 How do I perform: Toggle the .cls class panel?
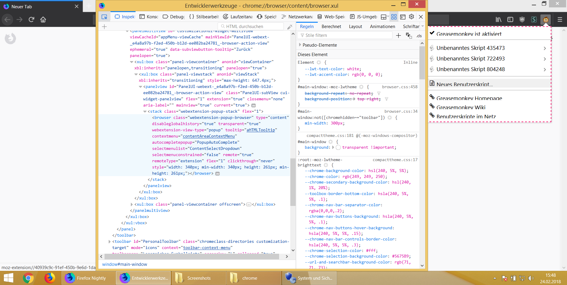[x=419, y=36]
